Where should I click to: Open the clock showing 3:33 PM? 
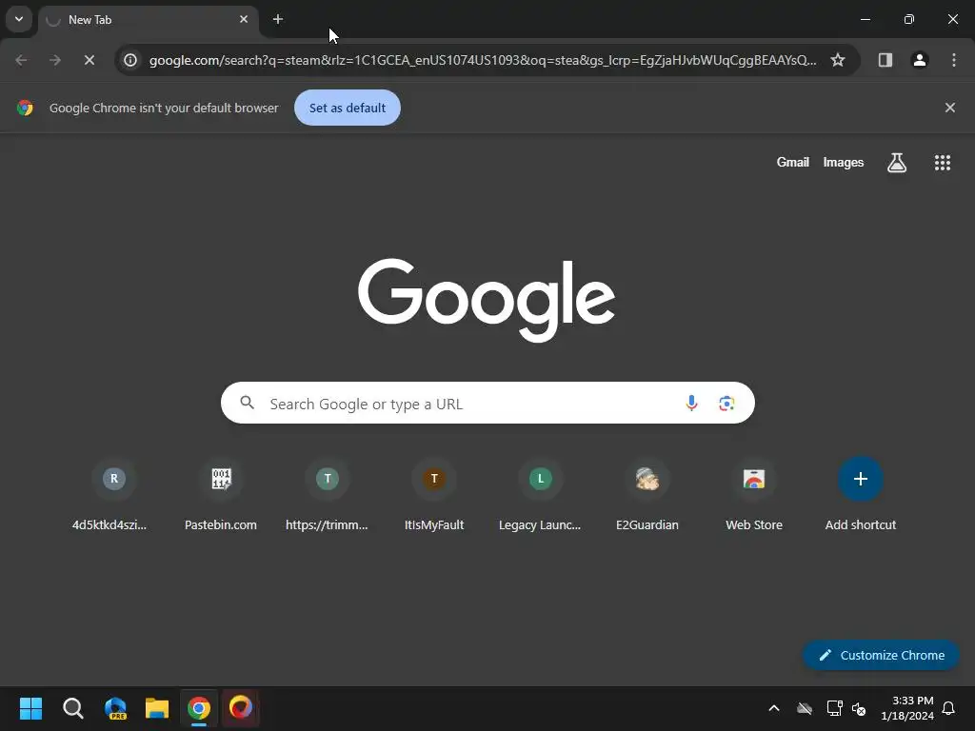(x=907, y=708)
